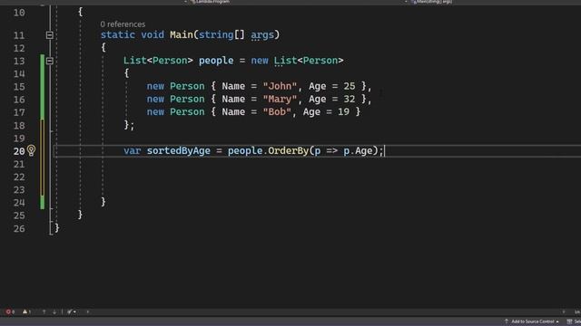
Task: Click line number 22 in the gutter
Action: (19, 177)
